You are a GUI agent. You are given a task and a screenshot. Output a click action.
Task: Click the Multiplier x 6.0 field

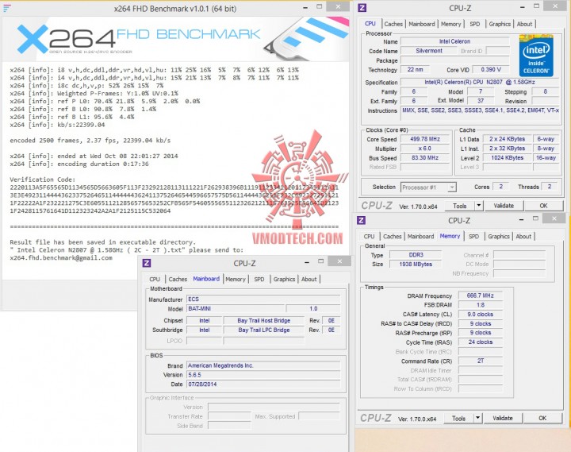(424, 149)
